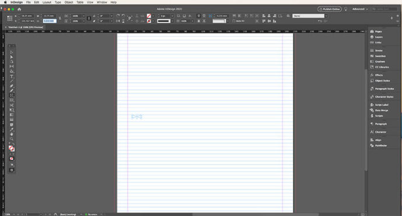
Task: Open the shear angle dropdown
Action: (111, 21)
